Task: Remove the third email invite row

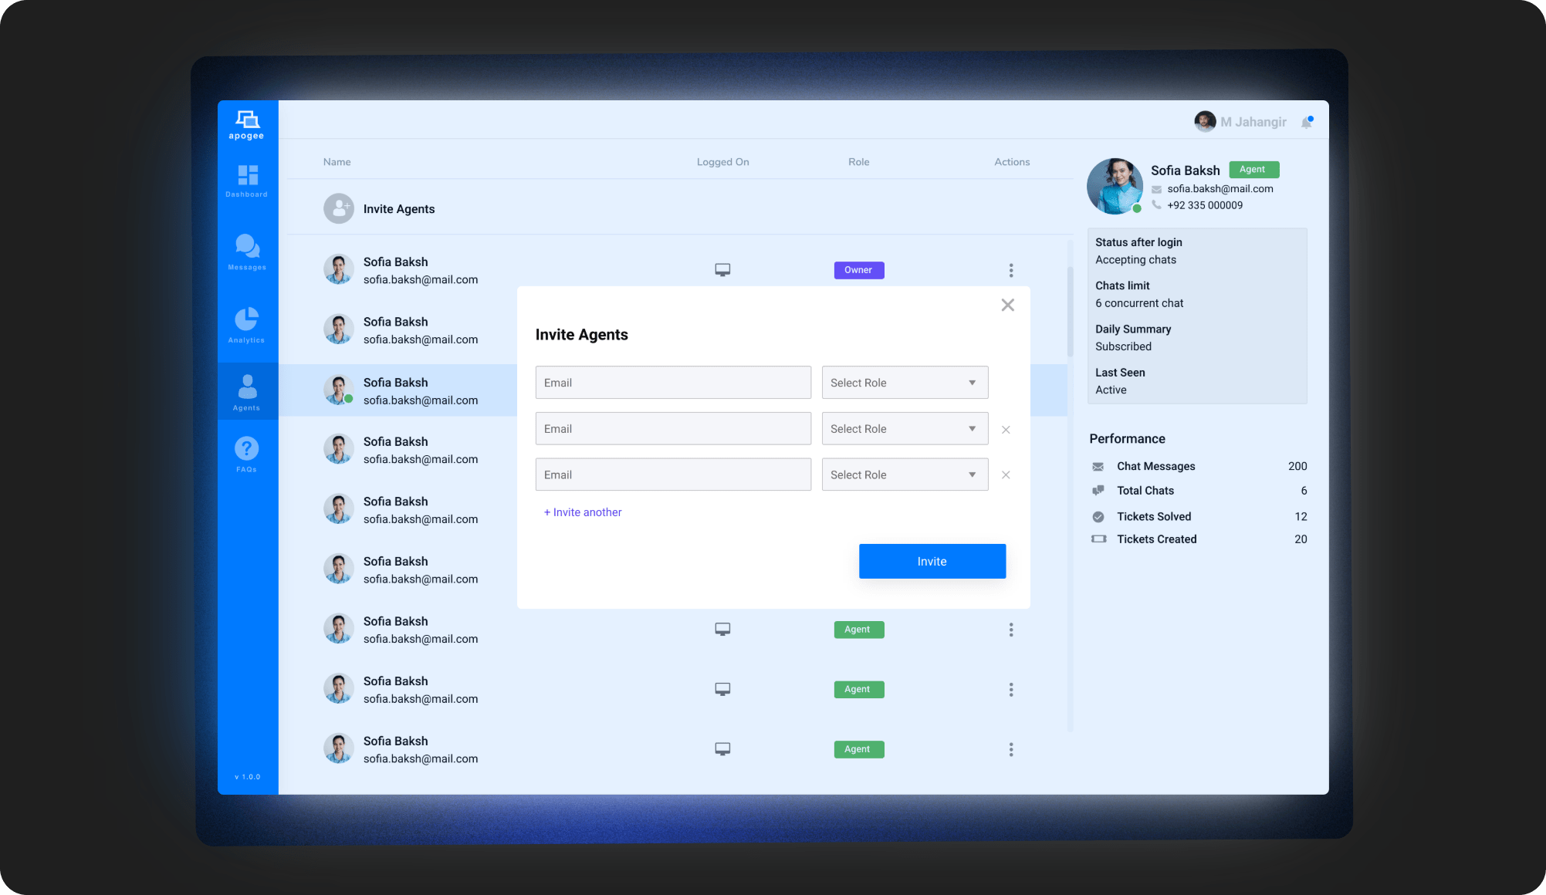Action: click(1006, 475)
